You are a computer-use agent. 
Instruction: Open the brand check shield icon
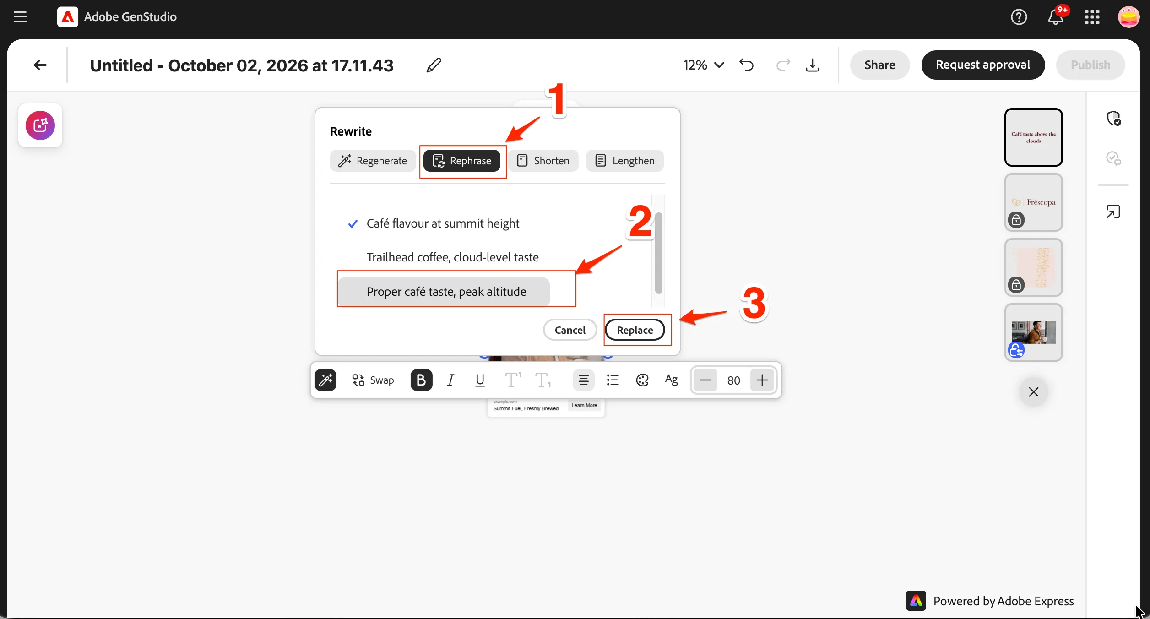click(x=1113, y=118)
